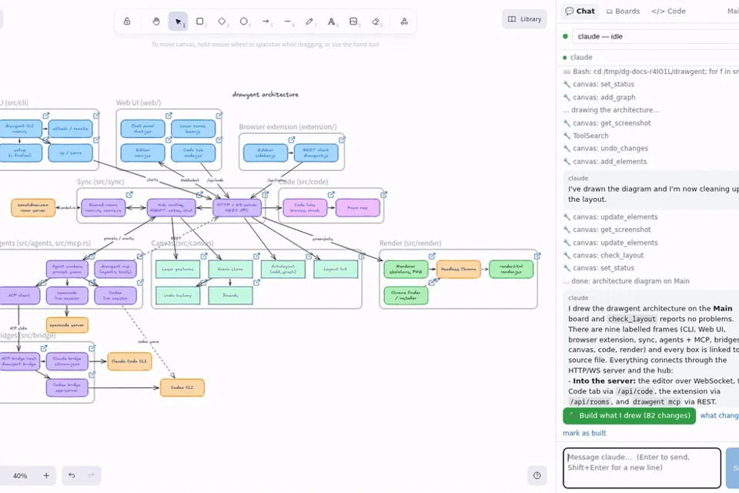Select the Rectangle tool
The image size is (739, 493).
pos(200,22)
